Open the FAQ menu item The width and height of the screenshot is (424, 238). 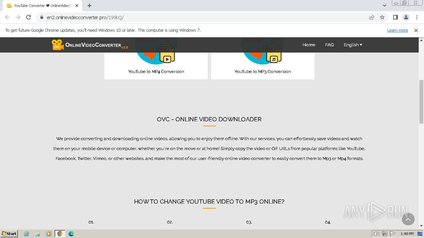click(x=329, y=45)
